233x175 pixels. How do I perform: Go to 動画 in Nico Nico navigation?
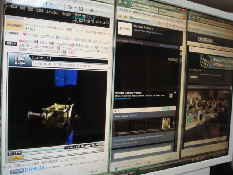(23, 8)
